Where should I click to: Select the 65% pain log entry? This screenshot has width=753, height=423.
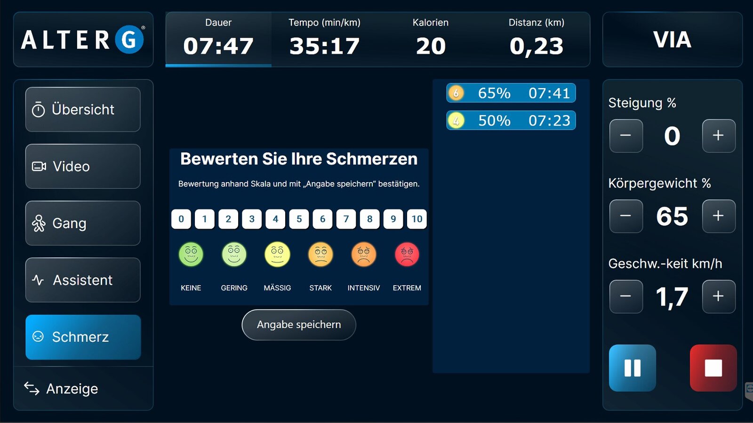(x=511, y=93)
